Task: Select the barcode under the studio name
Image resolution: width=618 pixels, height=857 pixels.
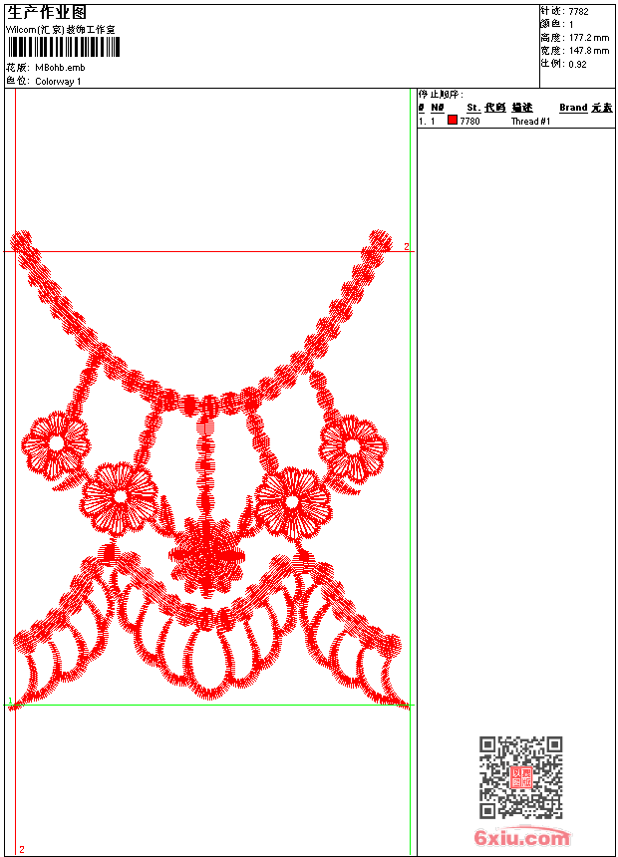Action: pos(63,47)
